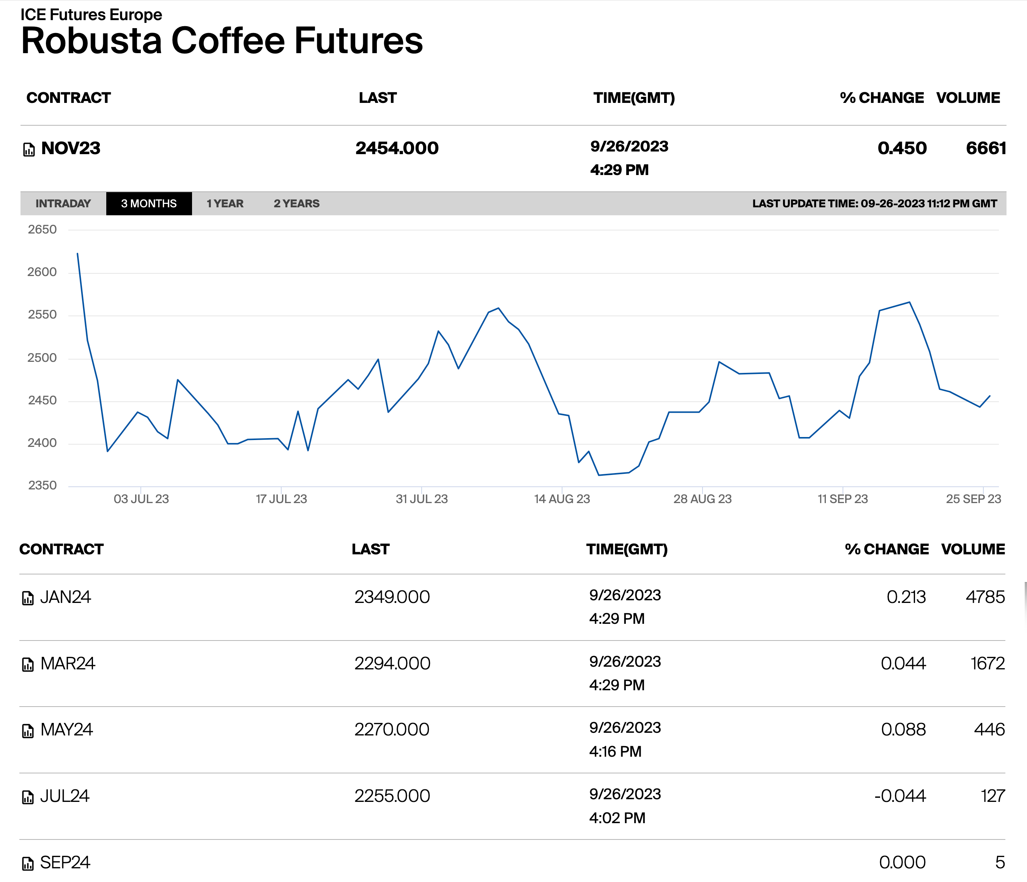Click the 2650 price axis label
Image resolution: width=1027 pixels, height=882 pixels.
(42, 230)
